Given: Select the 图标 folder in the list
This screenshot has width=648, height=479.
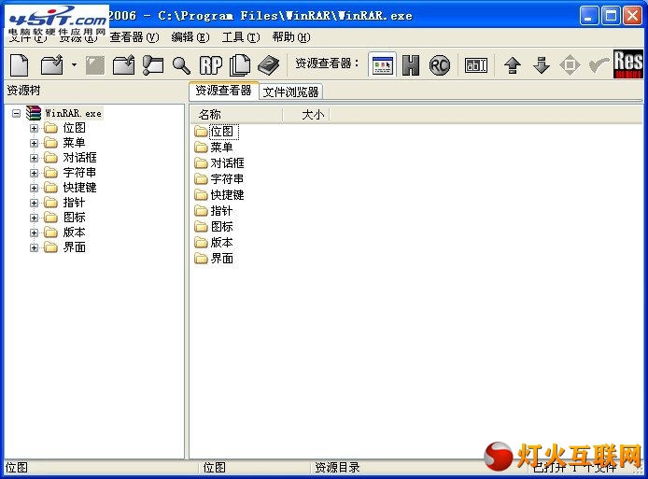Looking at the screenshot, I should pos(214,227).
